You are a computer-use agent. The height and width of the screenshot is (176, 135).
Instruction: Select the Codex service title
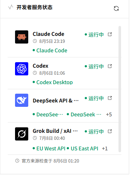[40, 66]
